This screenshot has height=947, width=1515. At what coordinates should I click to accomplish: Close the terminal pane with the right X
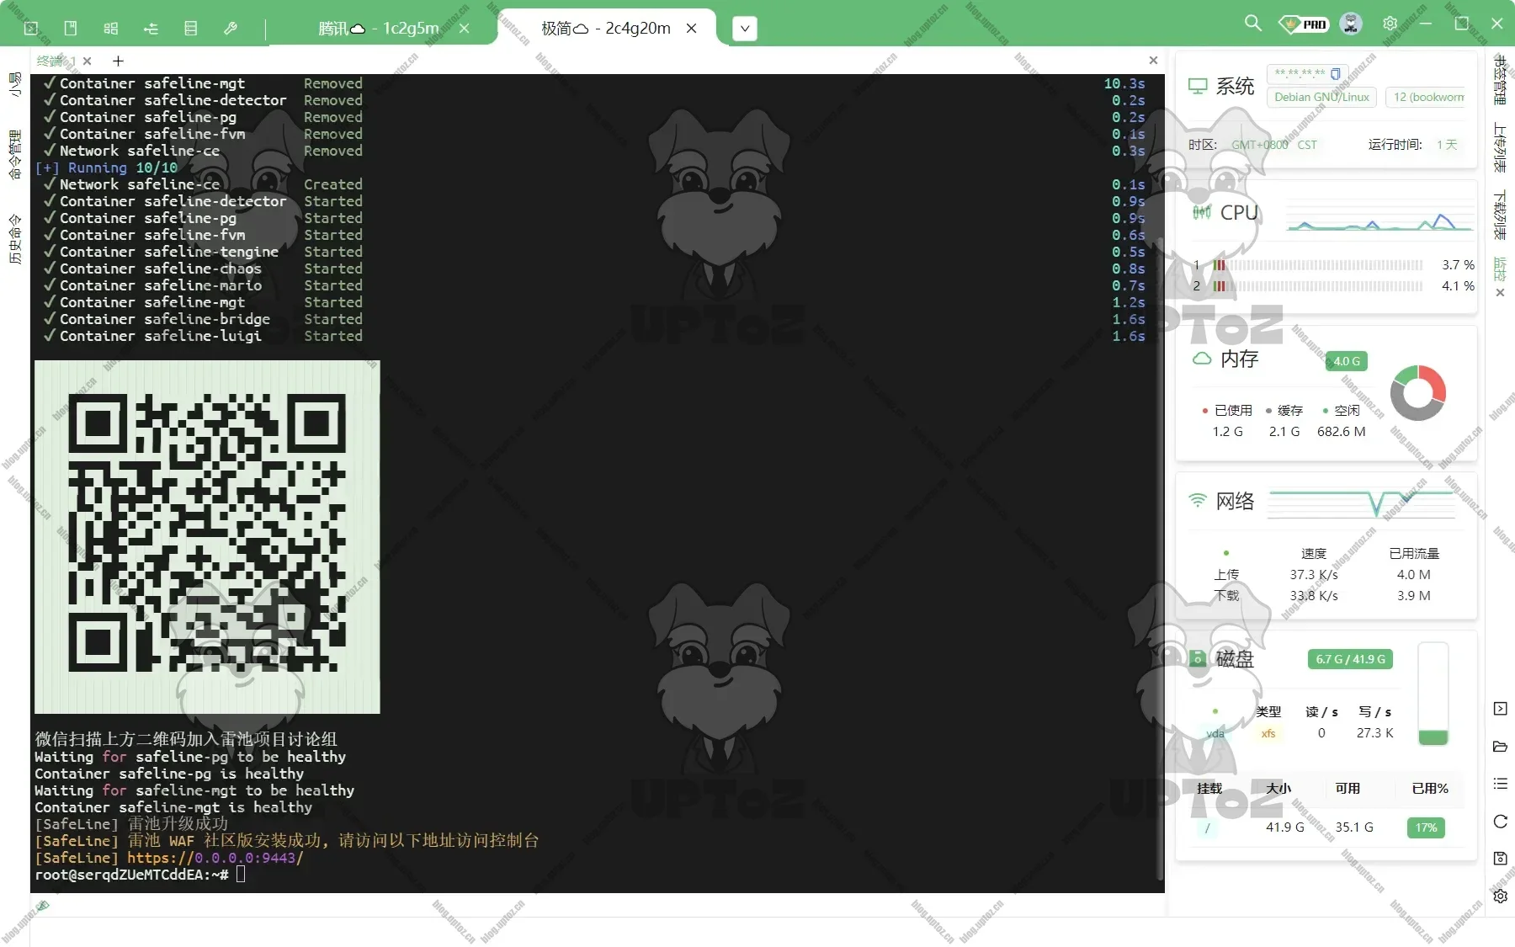click(1153, 61)
